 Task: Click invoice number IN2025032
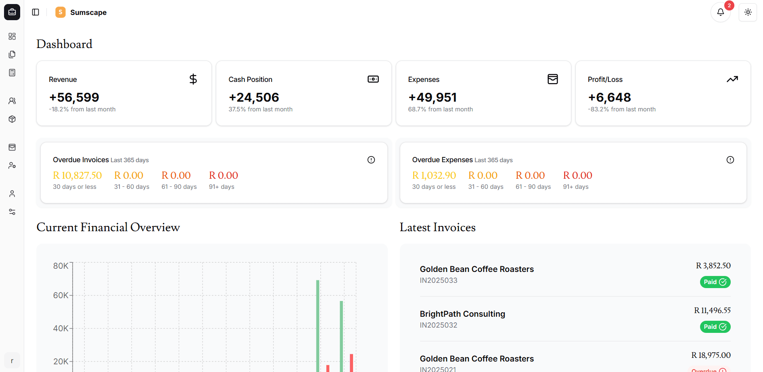[x=439, y=325]
